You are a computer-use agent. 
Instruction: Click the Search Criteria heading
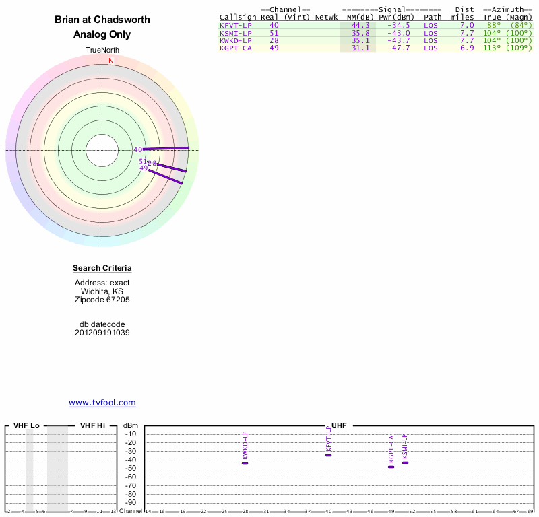[102, 268]
